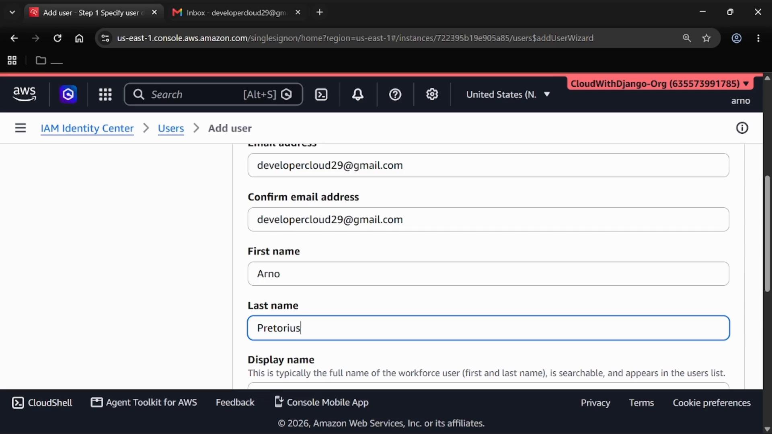
Task: Reload the current page
Action: point(57,38)
